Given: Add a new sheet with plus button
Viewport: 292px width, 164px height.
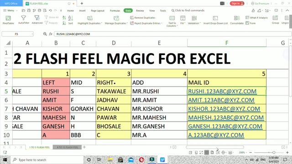Looking at the screenshot, I should [x=84, y=147].
